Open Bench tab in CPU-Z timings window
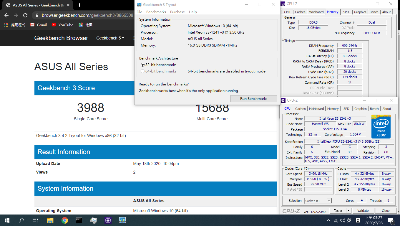The height and width of the screenshot is (226, 400). [x=374, y=12]
